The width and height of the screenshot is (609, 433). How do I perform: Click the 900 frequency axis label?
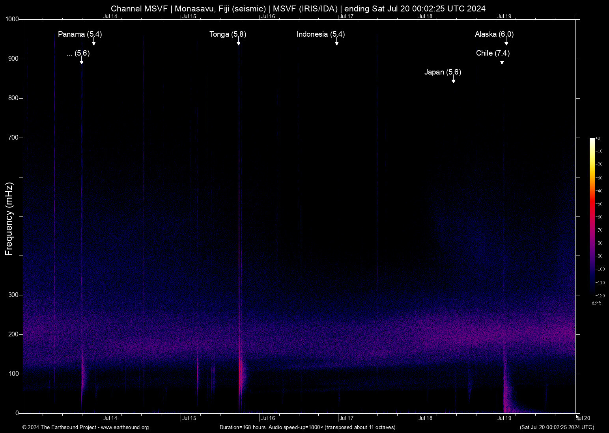click(x=14, y=59)
